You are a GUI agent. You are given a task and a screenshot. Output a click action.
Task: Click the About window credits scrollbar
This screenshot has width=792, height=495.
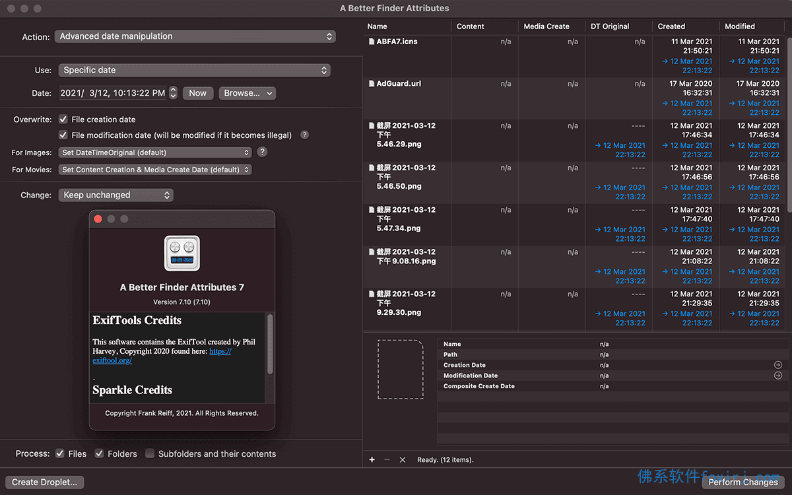coord(269,345)
